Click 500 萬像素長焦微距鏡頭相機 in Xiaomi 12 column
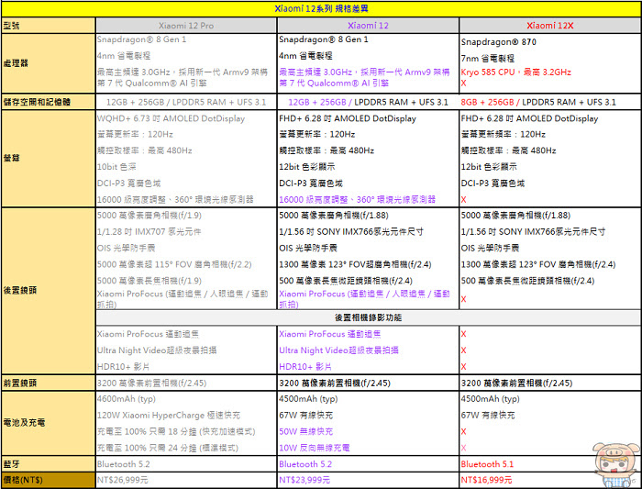 pyautogui.click(x=346, y=281)
